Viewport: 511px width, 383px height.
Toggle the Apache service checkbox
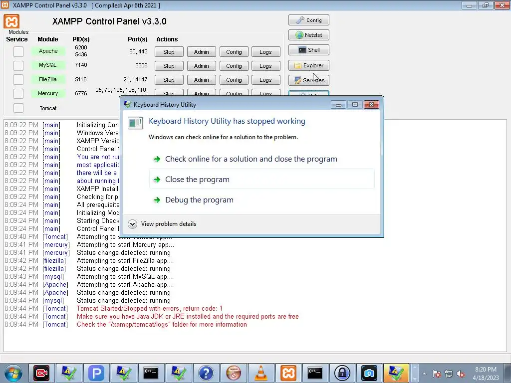click(x=18, y=51)
